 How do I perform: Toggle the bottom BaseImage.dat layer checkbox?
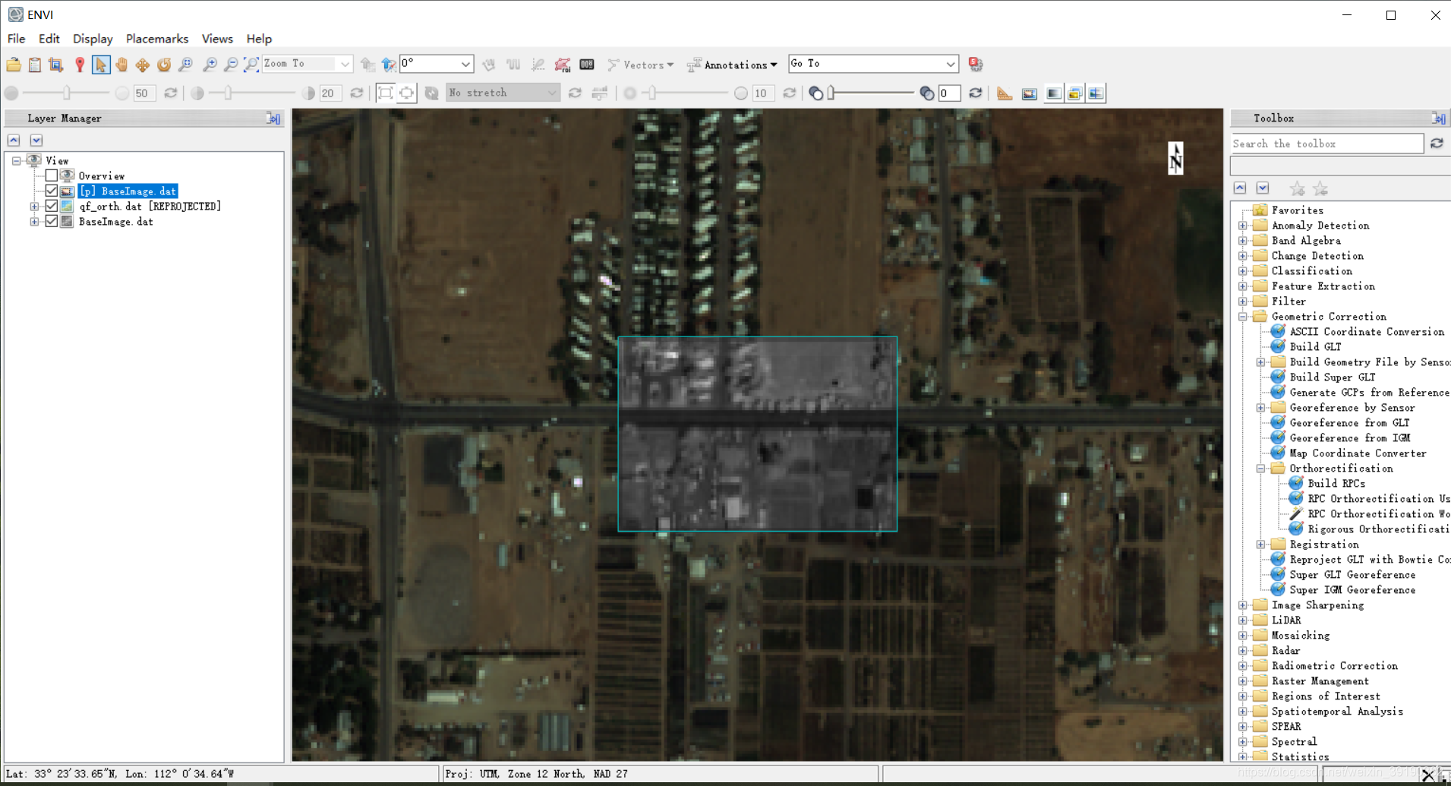pos(52,222)
